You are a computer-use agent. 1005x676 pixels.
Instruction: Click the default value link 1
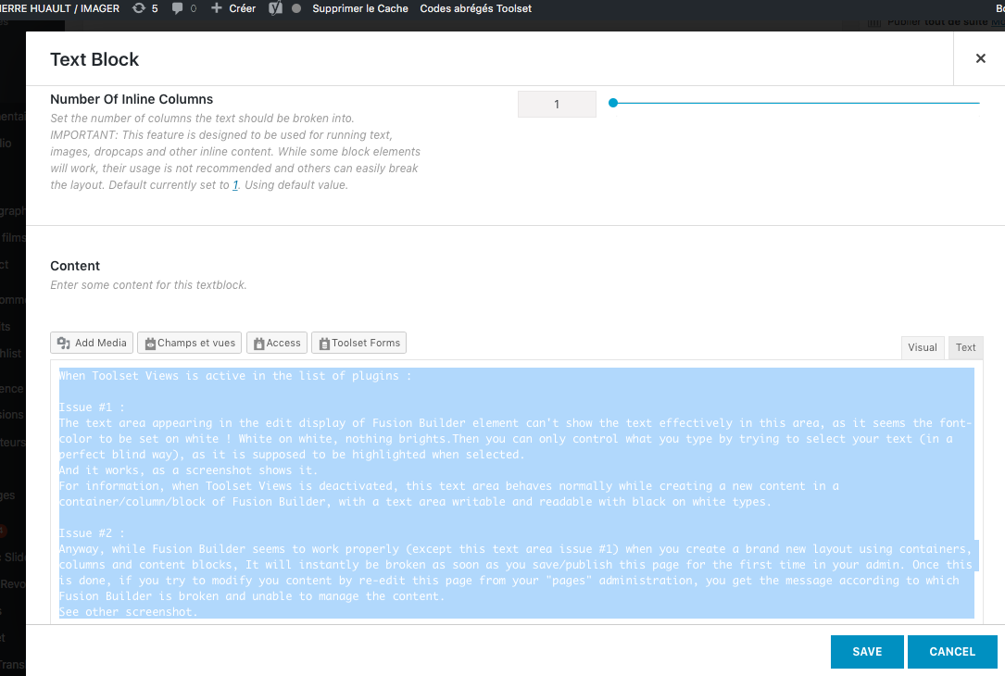[x=235, y=185]
